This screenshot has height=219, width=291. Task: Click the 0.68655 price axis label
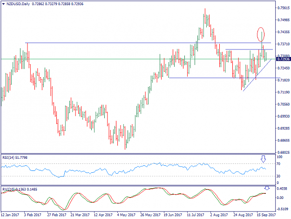click(284, 141)
